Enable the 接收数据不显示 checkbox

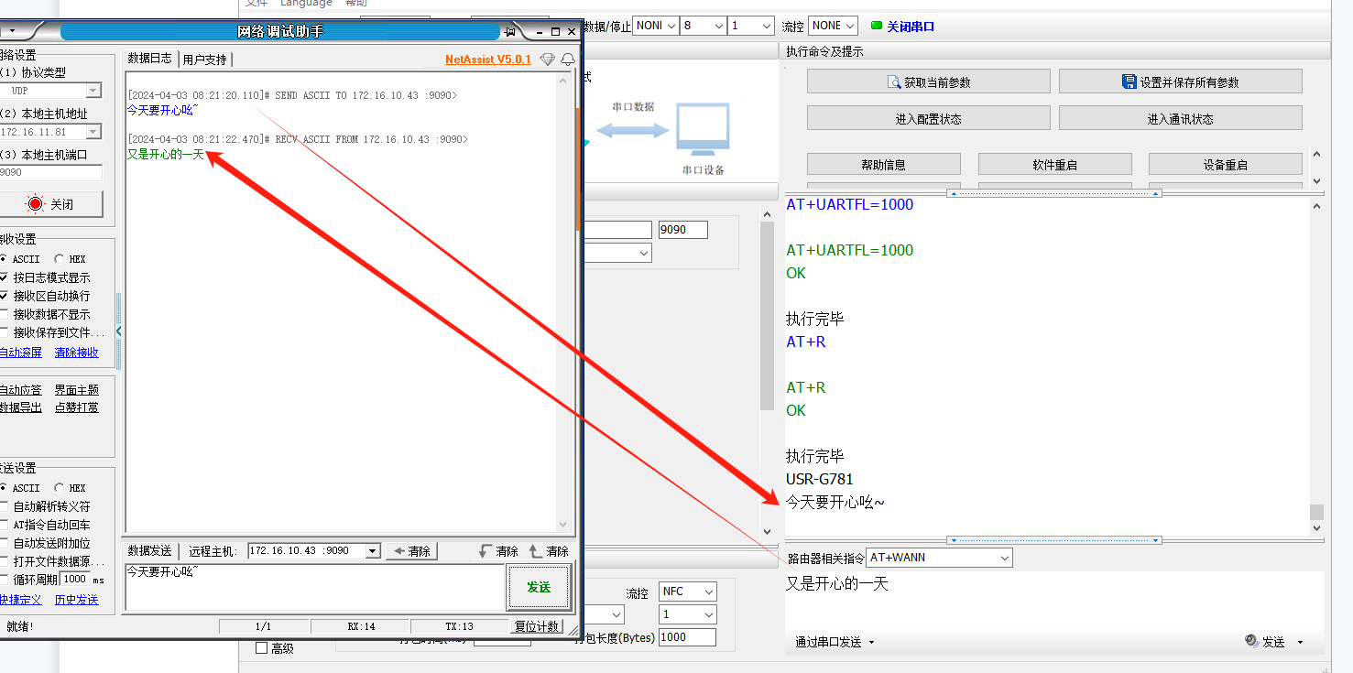point(5,314)
